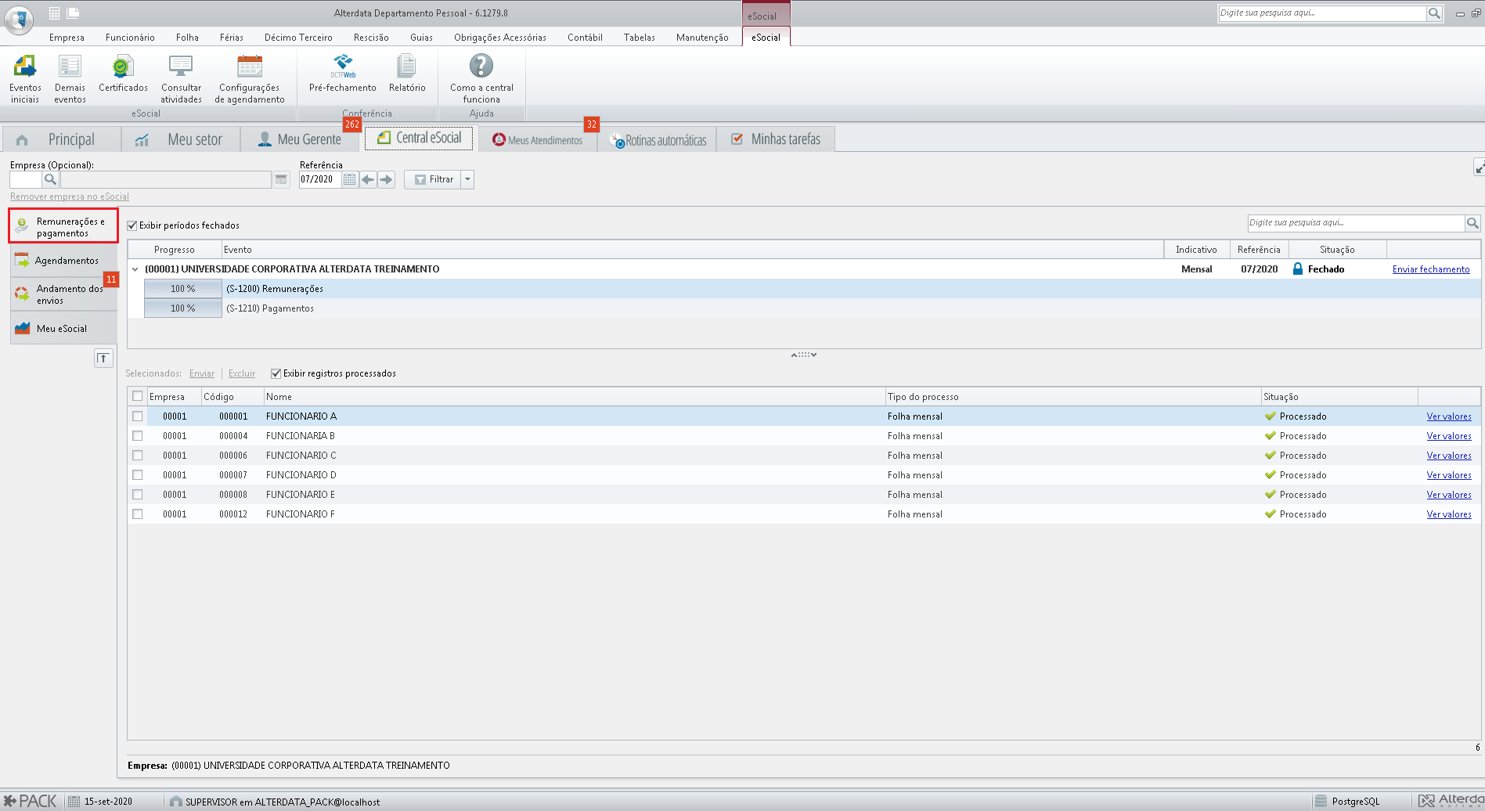This screenshot has width=1485, height=811.
Task: Open Como a central funciona help
Action: tap(481, 78)
